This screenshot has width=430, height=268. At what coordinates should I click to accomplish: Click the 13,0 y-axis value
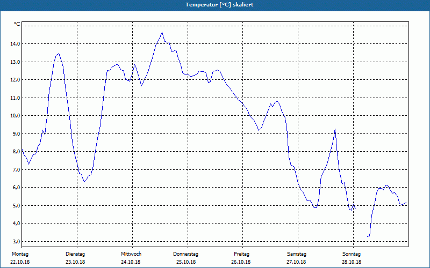pos(15,62)
